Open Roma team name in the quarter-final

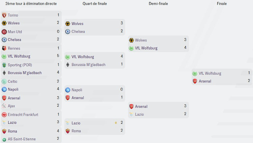pos(76,131)
